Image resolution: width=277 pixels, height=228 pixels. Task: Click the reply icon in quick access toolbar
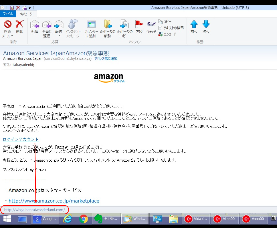24,8
